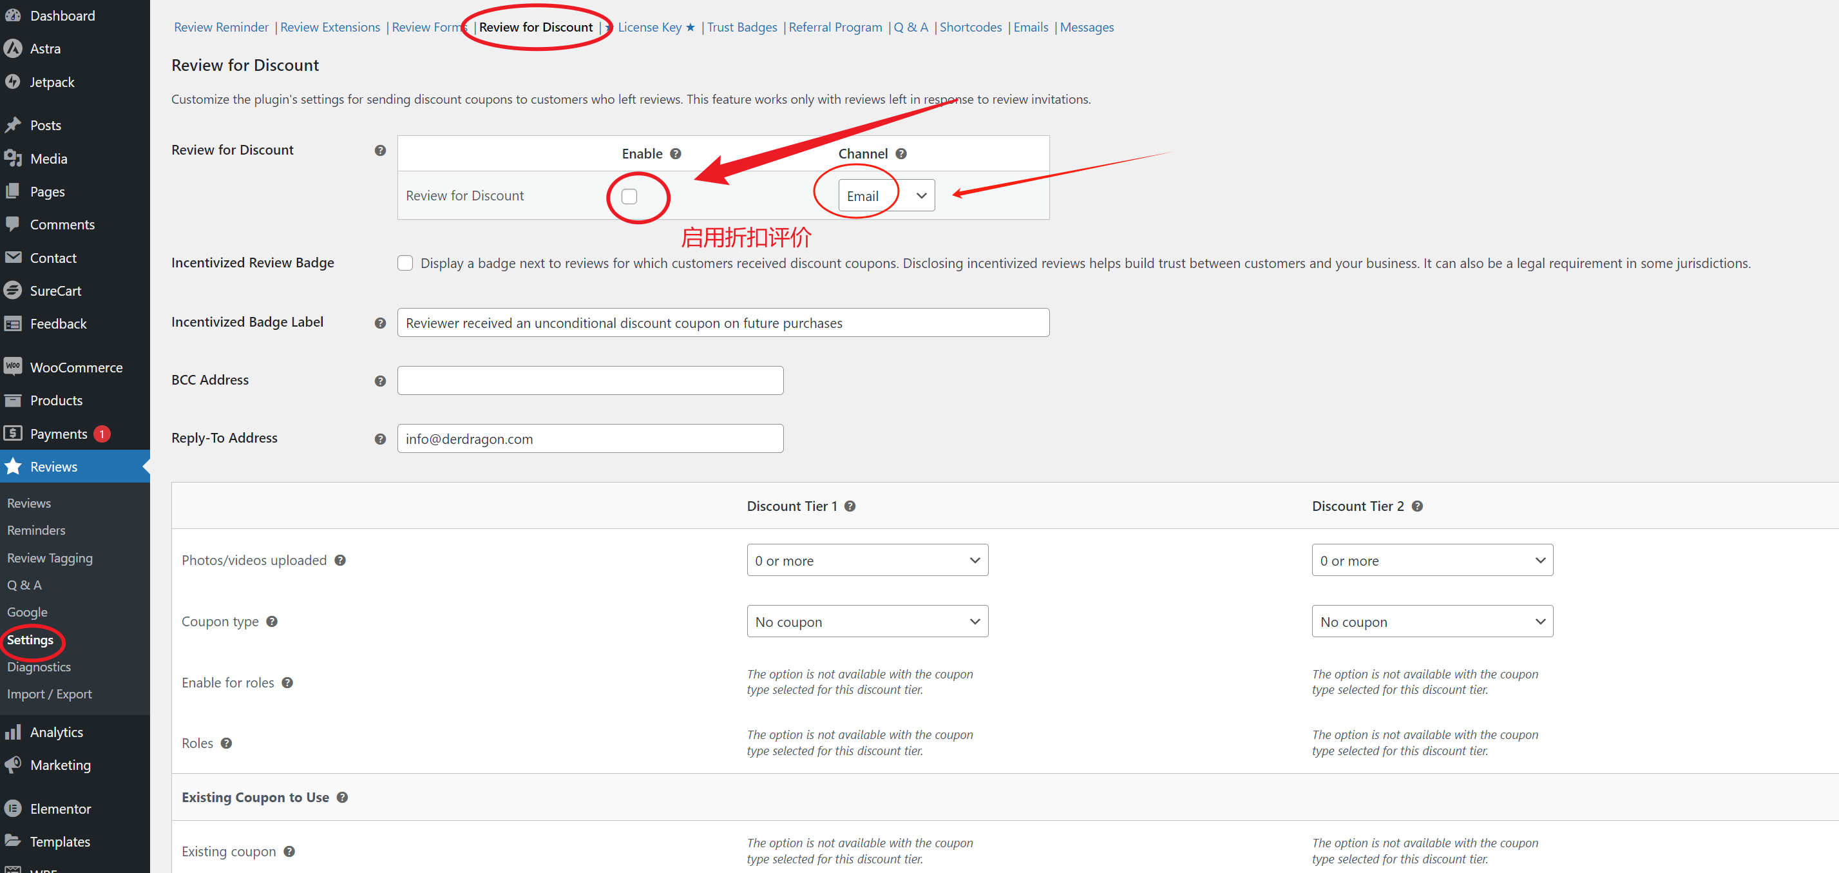Click the Jetpack sidebar icon

(x=16, y=81)
